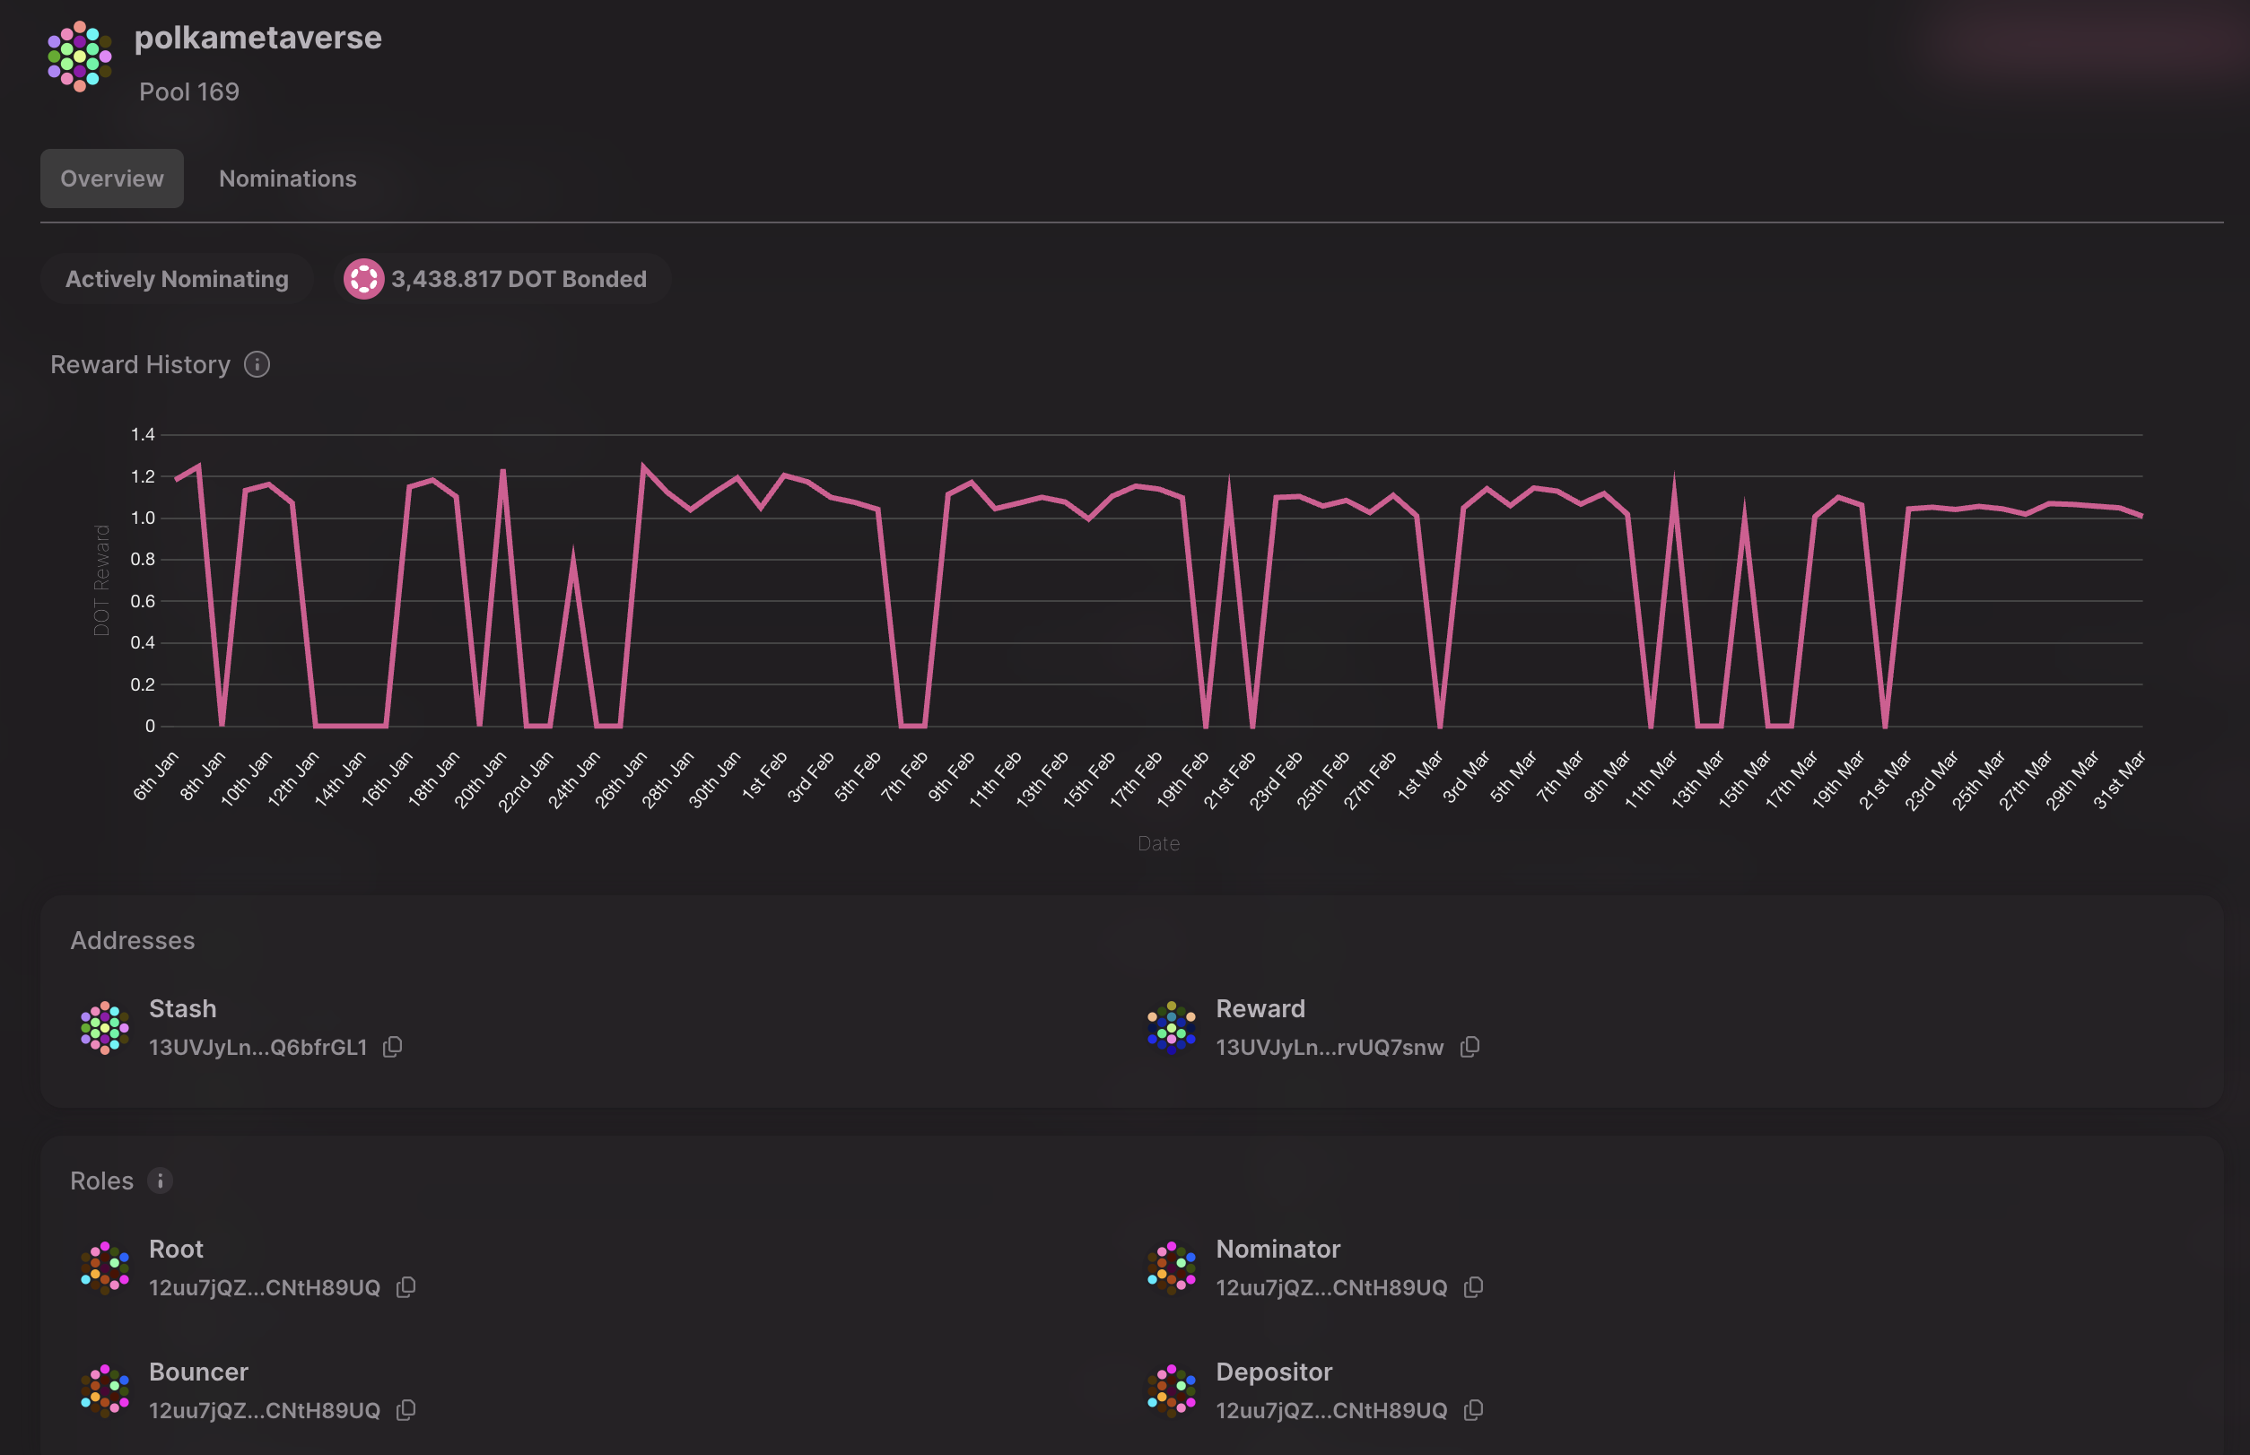
Task: Open the Reward History info icon
Action: tap(257, 365)
